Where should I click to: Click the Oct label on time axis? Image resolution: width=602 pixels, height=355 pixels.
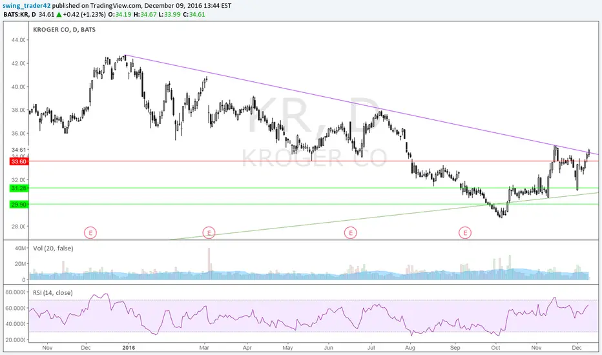[495, 348]
